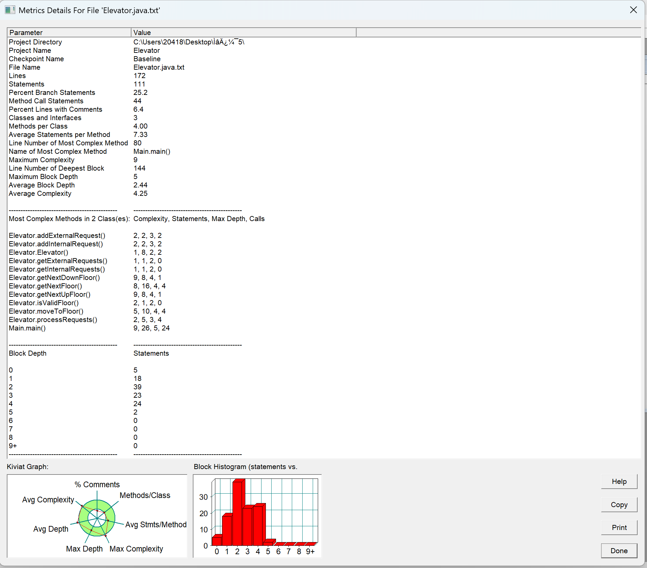
Task: Click the File Name value Elevator.java.txt
Action: (x=159, y=67)
